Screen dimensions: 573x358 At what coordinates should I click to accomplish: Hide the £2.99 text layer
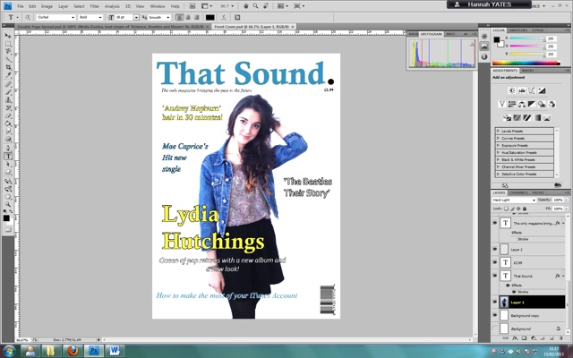click(x=495, y=262)
